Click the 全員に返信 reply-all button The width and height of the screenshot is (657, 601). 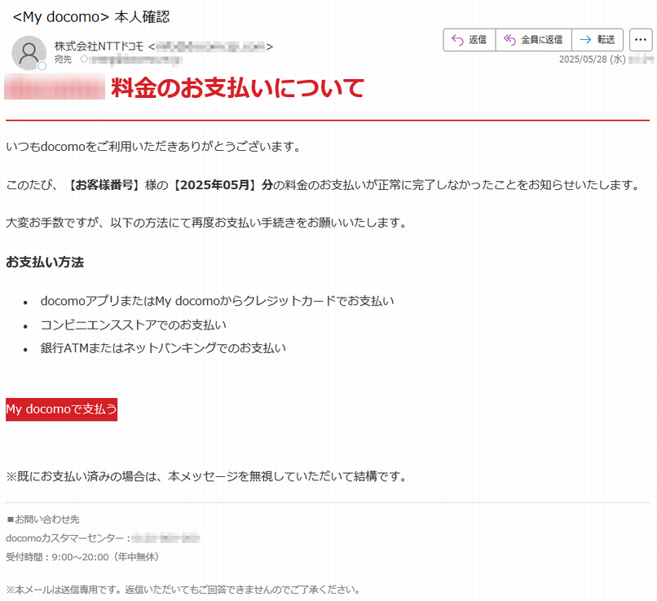pyautogui.click(x=533, y=40)
